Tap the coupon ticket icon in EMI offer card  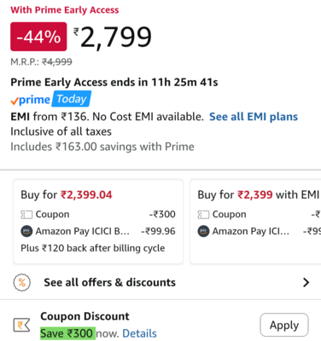(x=203, y=215)
